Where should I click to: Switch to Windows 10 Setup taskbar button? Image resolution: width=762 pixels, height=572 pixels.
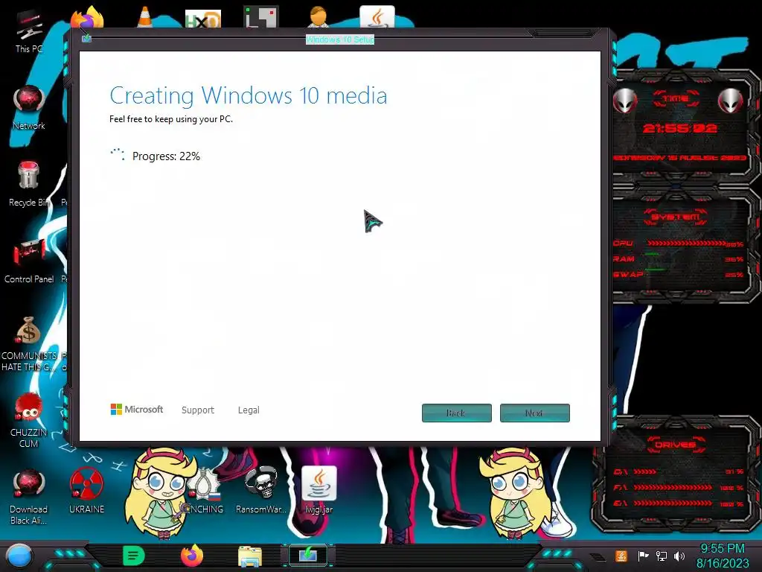(x=308, y=556)
